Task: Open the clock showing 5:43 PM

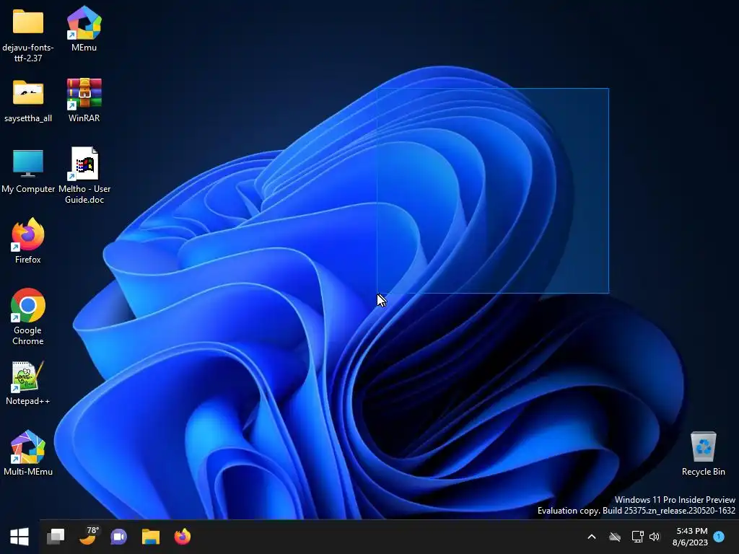Action: [690, 537]
